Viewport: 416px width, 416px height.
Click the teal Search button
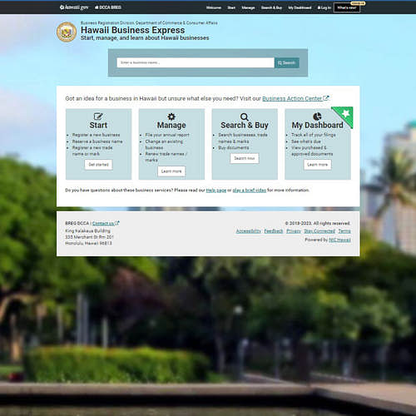tap(287, 62)
